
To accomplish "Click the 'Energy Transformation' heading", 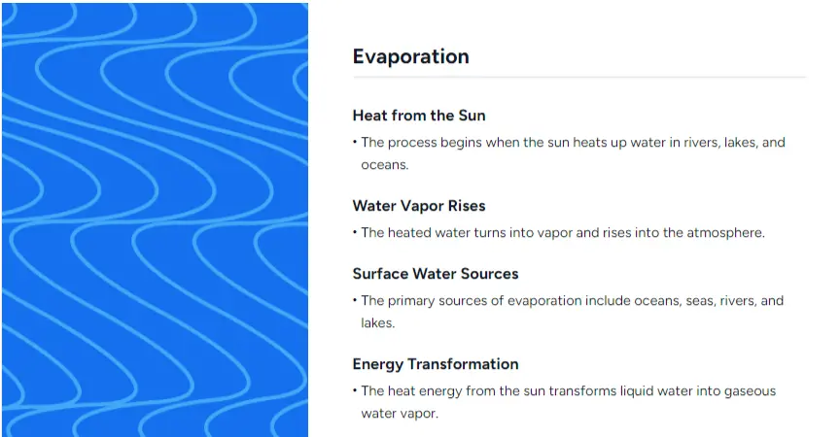I will (x=435, y=364).
